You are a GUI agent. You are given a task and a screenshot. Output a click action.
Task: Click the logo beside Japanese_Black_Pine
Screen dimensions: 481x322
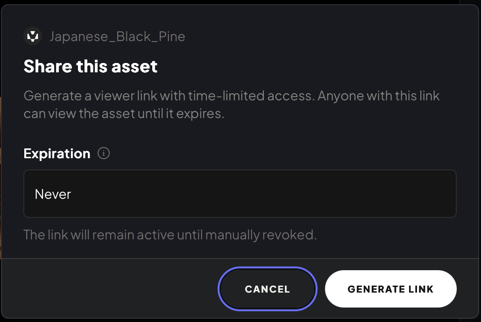32,36
